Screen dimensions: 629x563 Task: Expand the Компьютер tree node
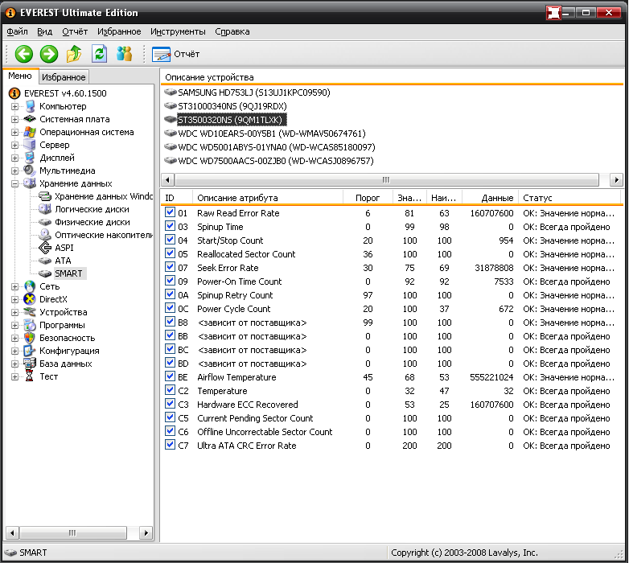[x=15, y=106]
